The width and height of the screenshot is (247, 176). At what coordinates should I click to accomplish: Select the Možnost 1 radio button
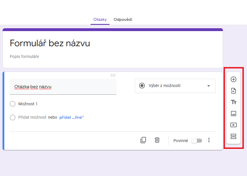tap(13, 104)
